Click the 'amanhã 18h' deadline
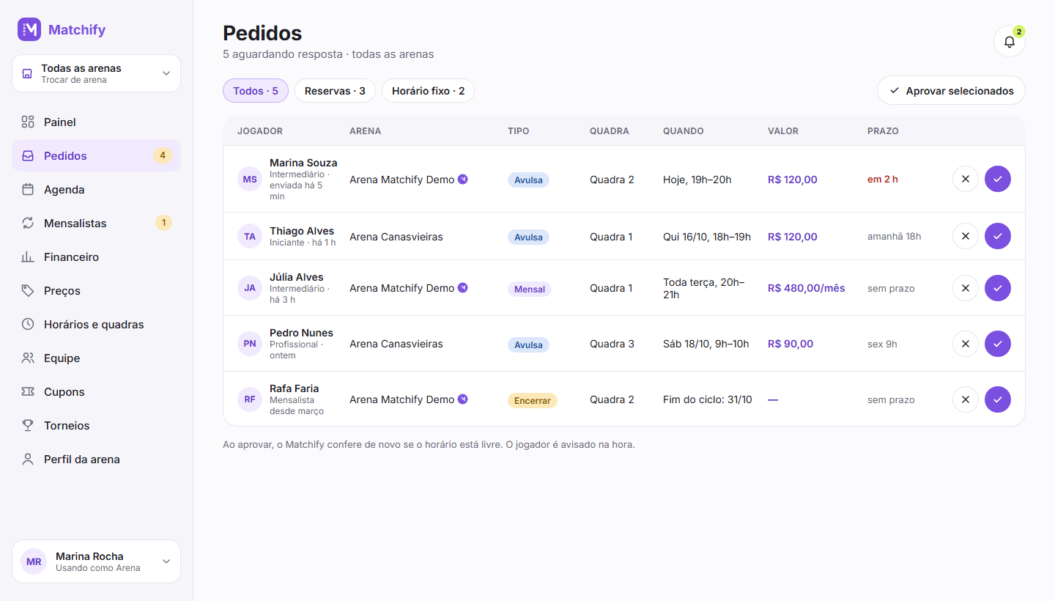 tap(895, 237)
